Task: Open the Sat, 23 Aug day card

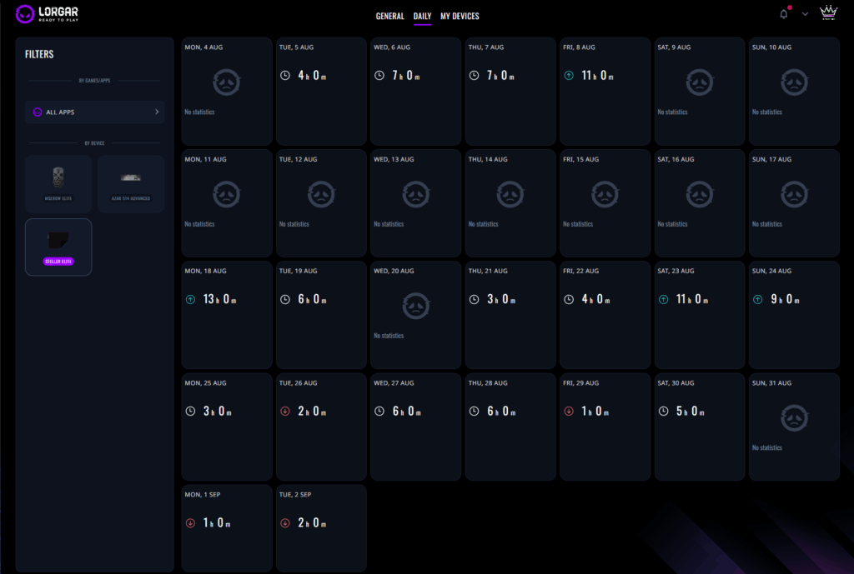Action: pos(699,313)
